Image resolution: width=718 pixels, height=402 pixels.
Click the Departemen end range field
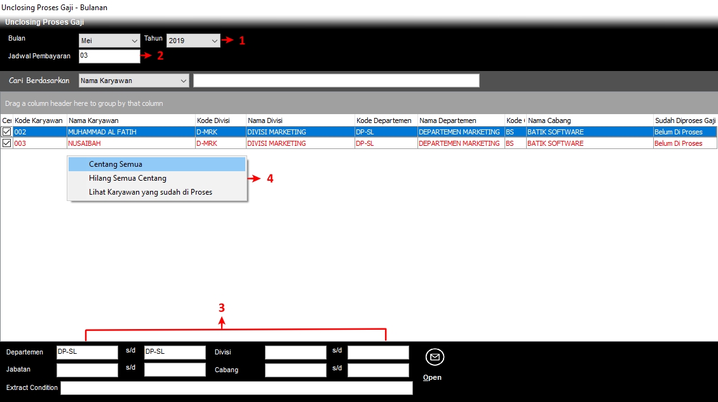(175, 353)
